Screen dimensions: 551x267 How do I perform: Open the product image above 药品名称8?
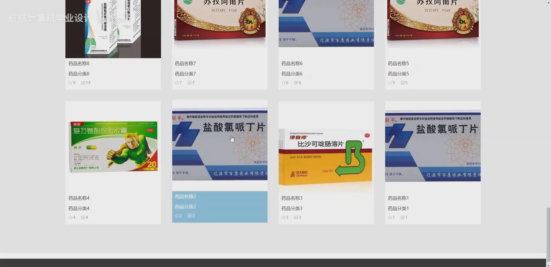point(113,29)
